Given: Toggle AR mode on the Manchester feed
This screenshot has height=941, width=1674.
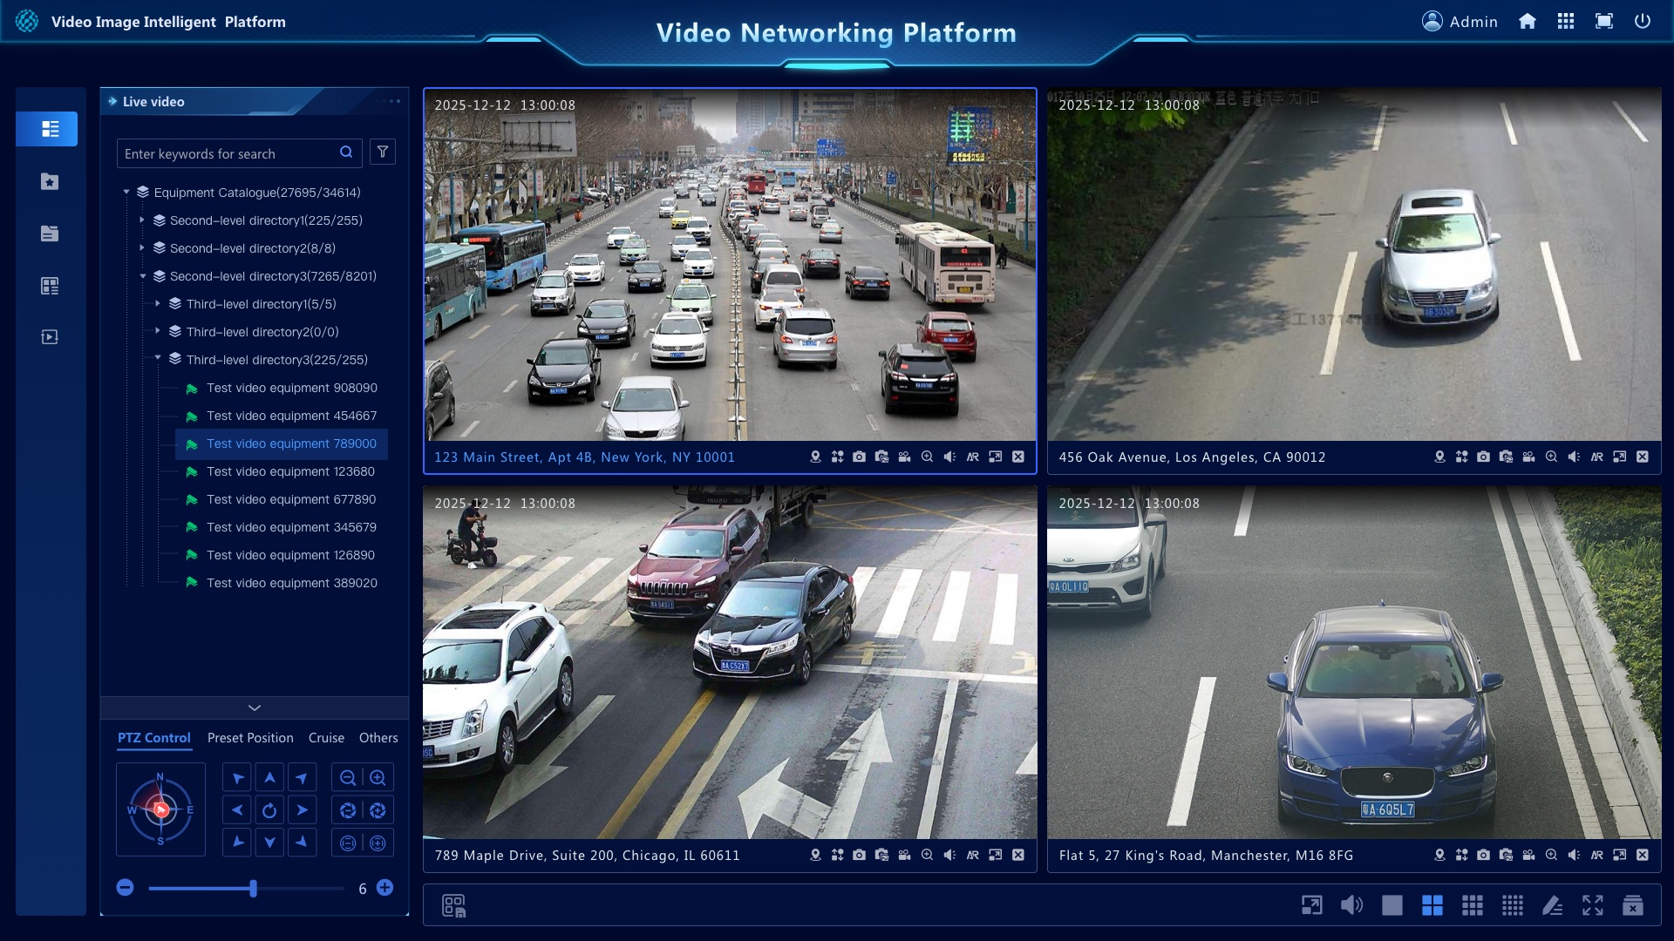Looking at the screenshot, I should (x=1597, y=855).
